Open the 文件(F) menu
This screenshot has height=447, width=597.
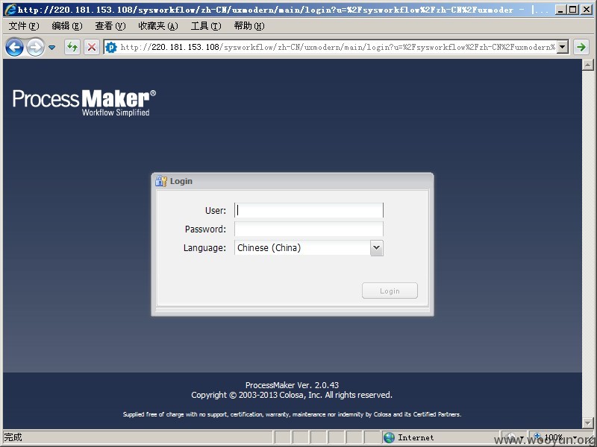coord(24,26)
